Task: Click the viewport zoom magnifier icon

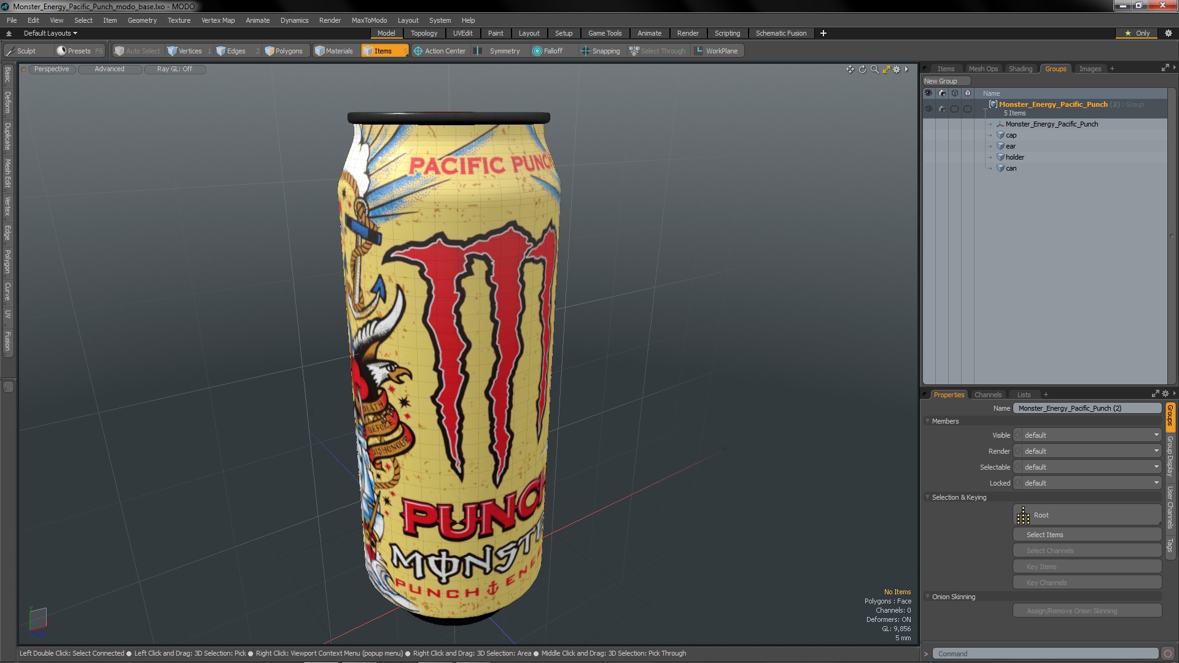Action: tap(874, 69)
